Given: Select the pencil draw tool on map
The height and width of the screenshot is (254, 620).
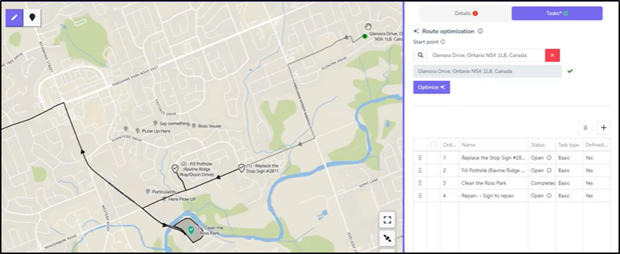Looking at the screenshot, I should [14, 17].
